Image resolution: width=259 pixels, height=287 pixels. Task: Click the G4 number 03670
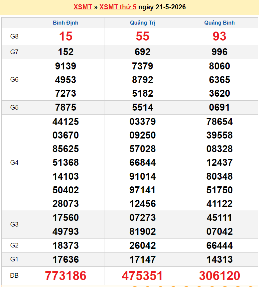tap(65, 135)
